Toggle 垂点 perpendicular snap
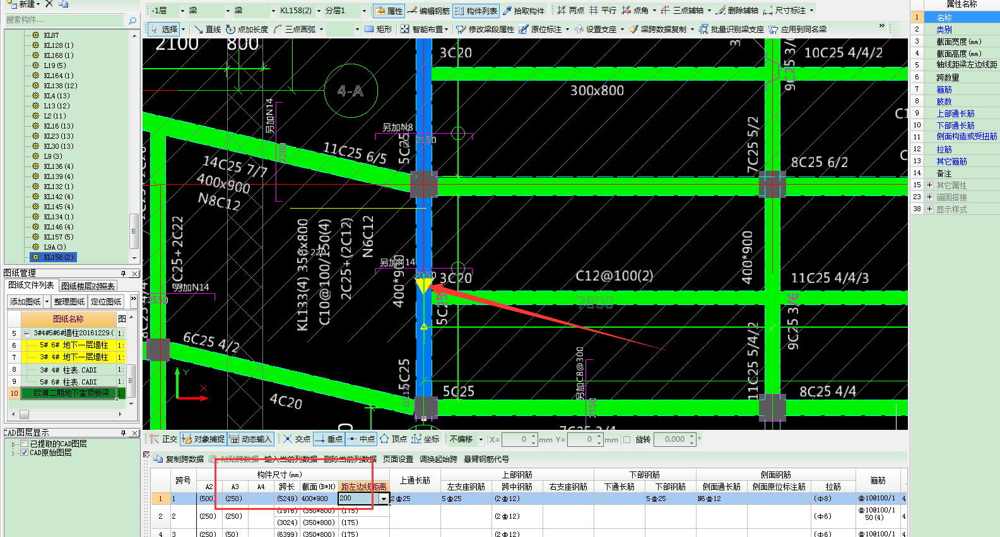Screen dimensions: 1000x537 [x=329, y=439]
